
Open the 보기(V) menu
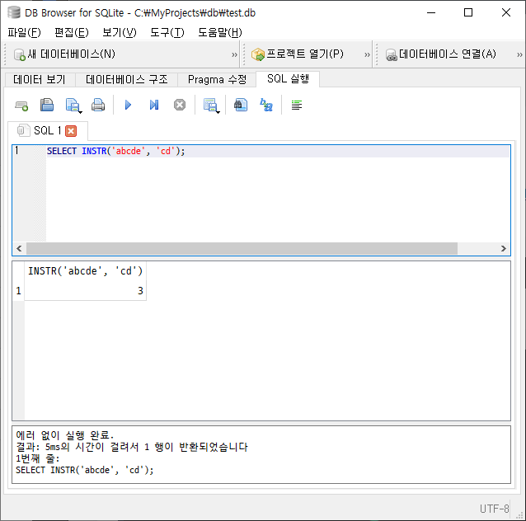tap(120, 32)
